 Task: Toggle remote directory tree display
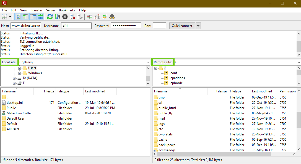click(33, 17)
